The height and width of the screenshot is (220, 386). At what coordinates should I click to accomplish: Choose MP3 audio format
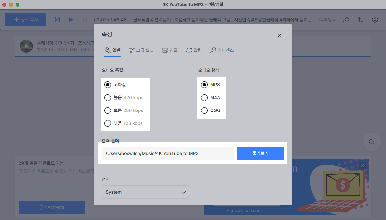pos(211,85)
